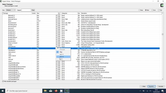Click the scrollbar up arrow
The height and width of the screenshot is (93, 166).
(x=163, y=13)
